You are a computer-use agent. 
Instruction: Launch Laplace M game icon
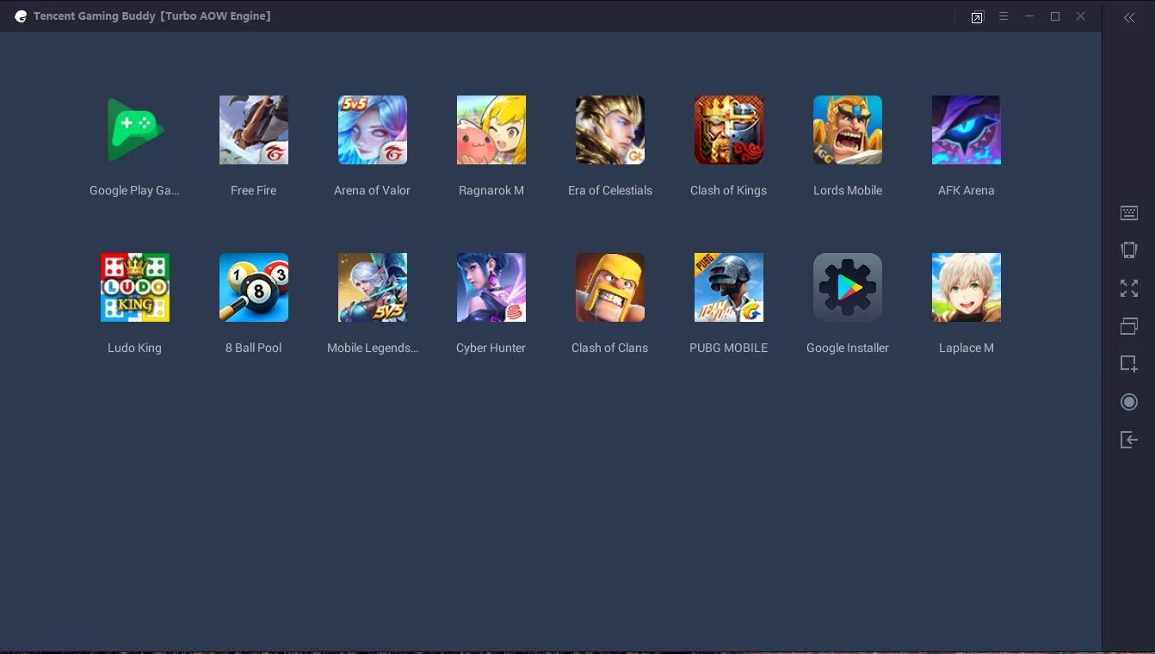pyautogui.click(x=967, y=287)
